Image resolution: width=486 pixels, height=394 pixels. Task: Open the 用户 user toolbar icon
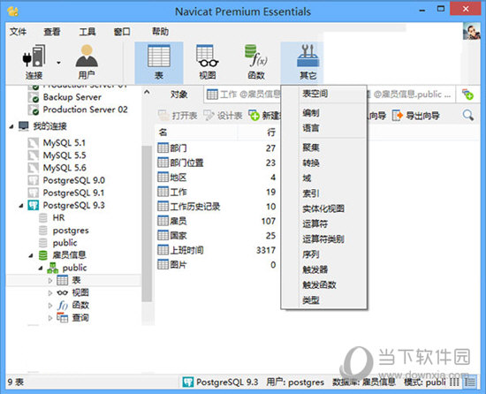point(87,62)
